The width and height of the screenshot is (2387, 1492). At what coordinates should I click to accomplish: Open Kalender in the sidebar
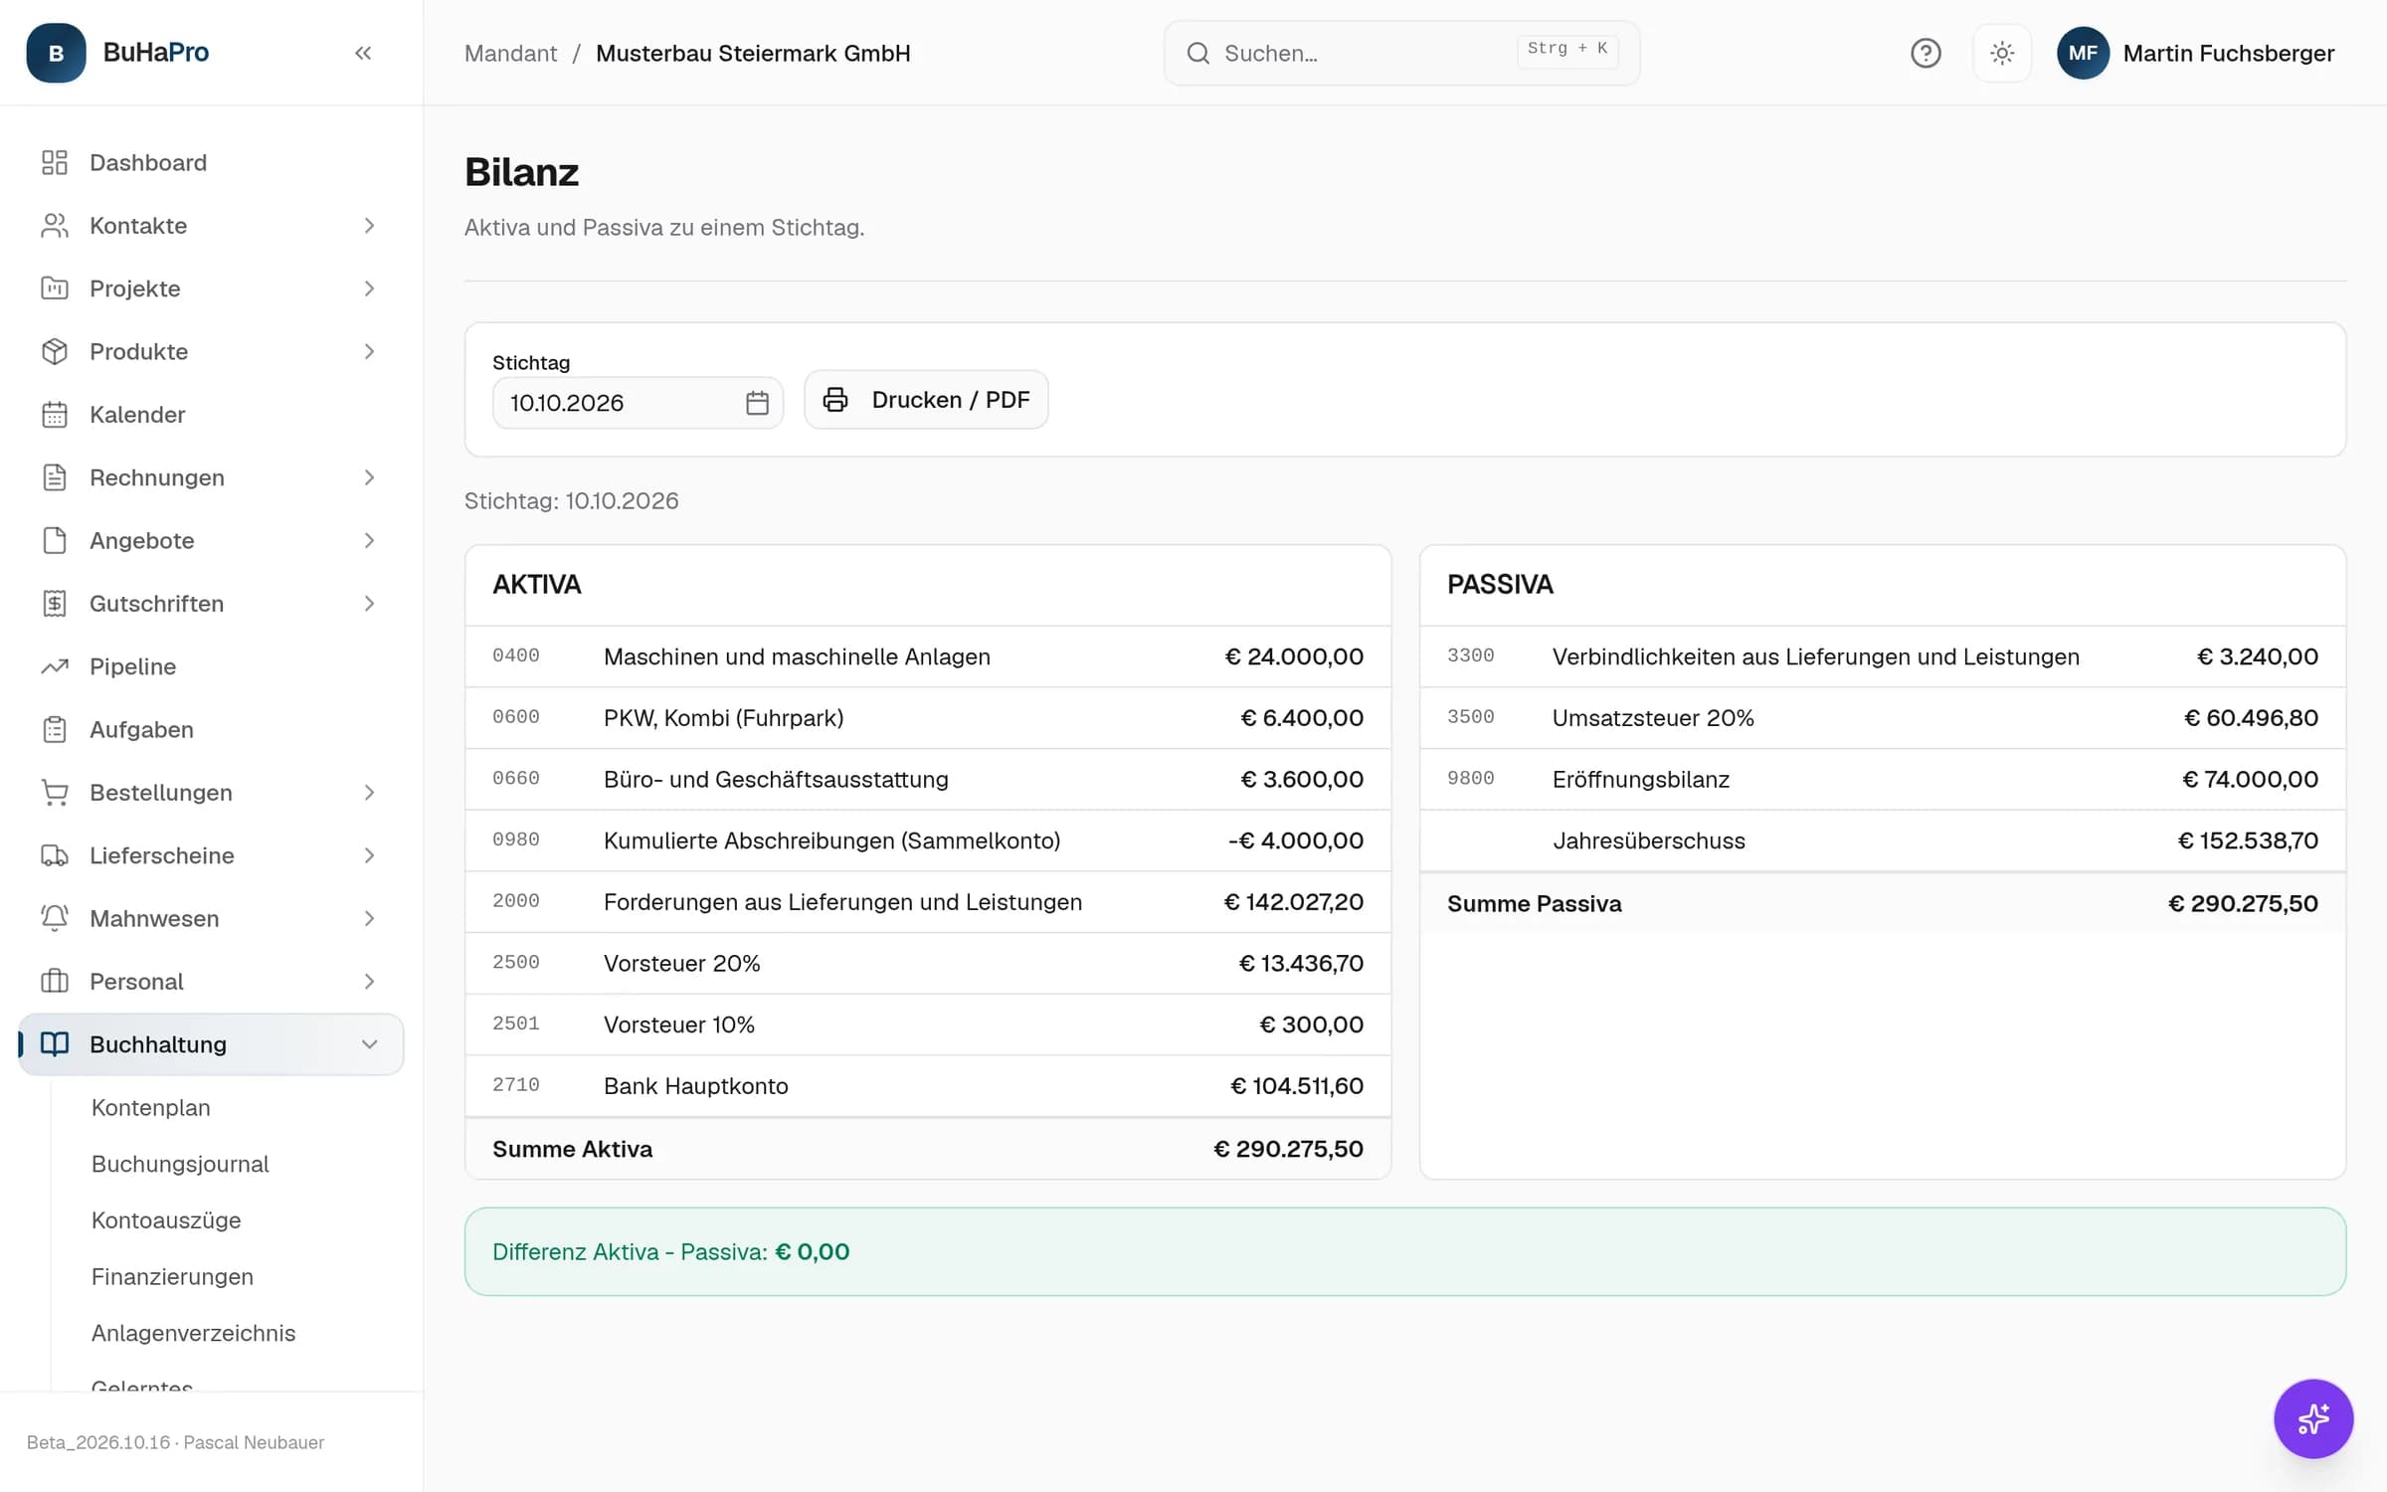(211, 415)
